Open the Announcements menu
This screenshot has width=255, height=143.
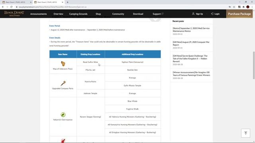coord(38,14)
